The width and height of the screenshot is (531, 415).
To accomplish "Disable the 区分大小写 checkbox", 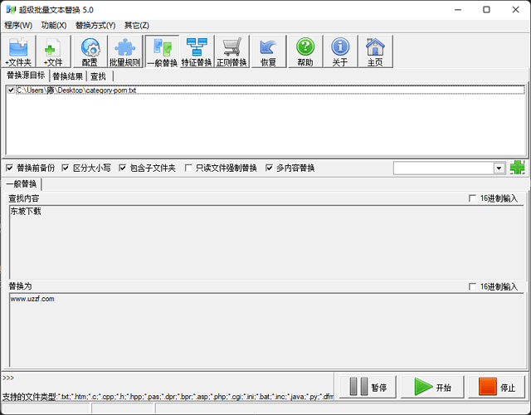I will [66, 168].
